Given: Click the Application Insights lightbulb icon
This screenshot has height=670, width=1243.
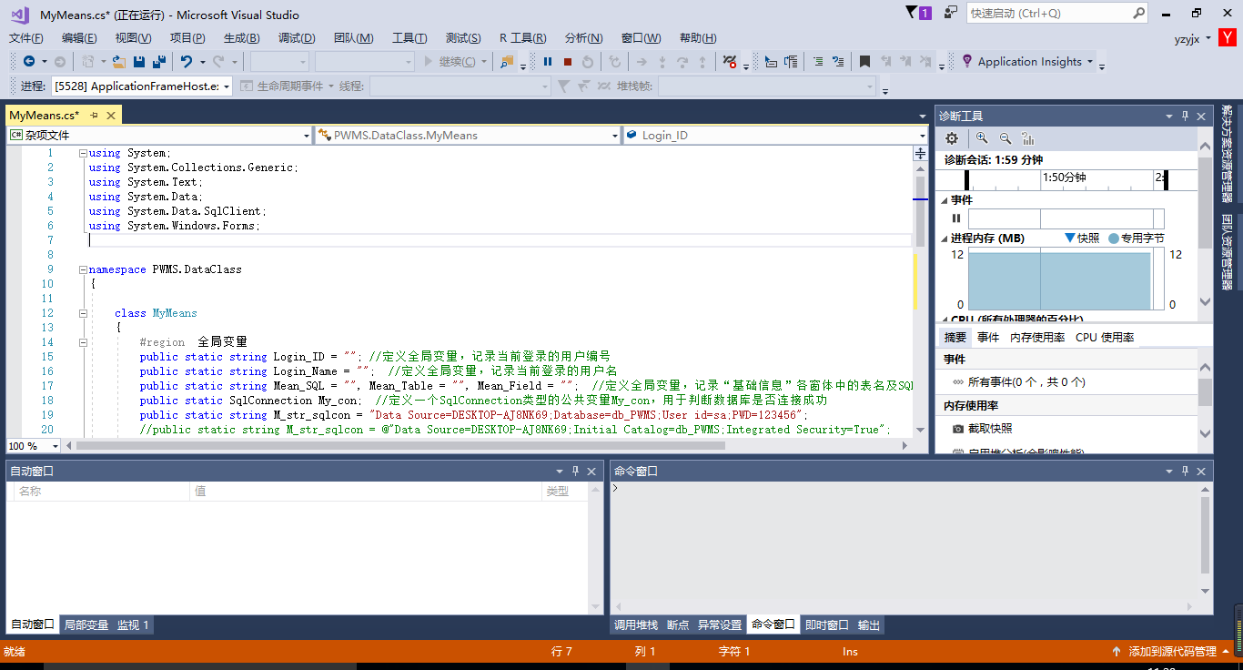Looking at the screenshot, I should pyautogui.click(x=966, y=62).
